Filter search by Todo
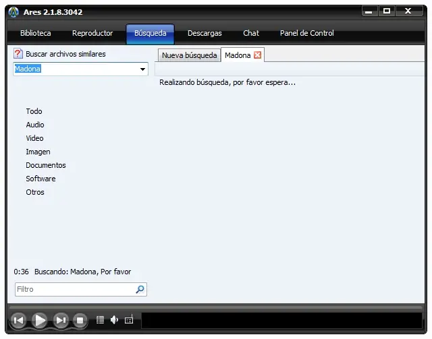Image resolution: width=432 pixels, height=339 pixels. (x=34, y=111)
